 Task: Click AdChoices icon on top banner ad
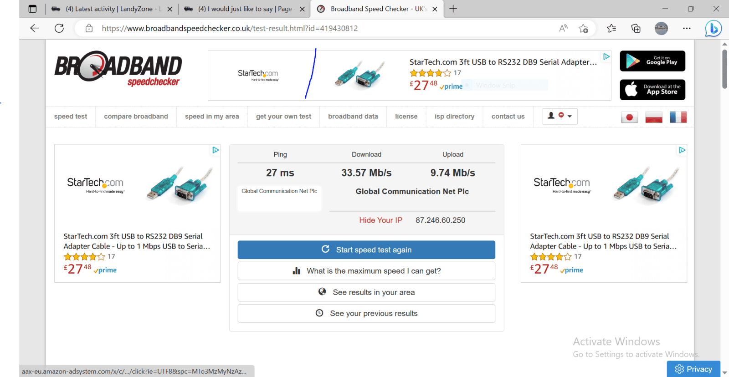point(606,56)
